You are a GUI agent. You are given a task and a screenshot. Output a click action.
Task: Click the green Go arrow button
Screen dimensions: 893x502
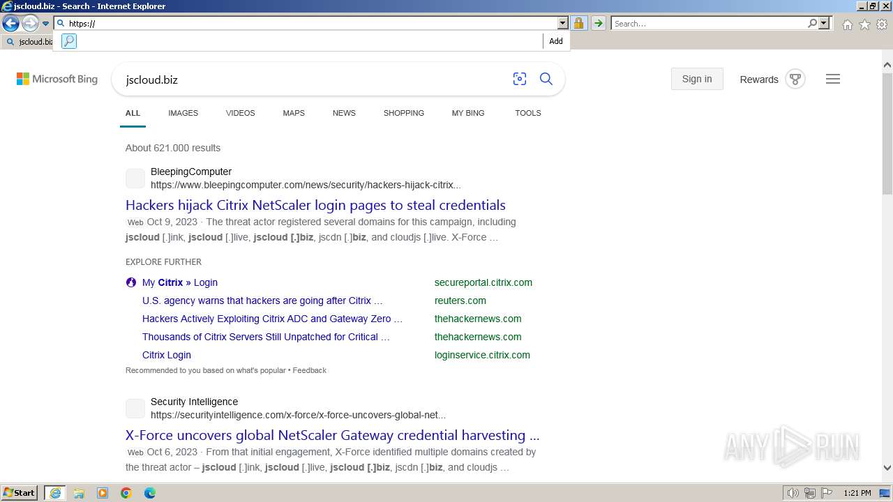[598, 24]
